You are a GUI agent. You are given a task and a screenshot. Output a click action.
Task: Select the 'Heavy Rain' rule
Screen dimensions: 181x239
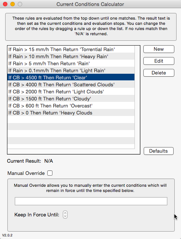71,56
